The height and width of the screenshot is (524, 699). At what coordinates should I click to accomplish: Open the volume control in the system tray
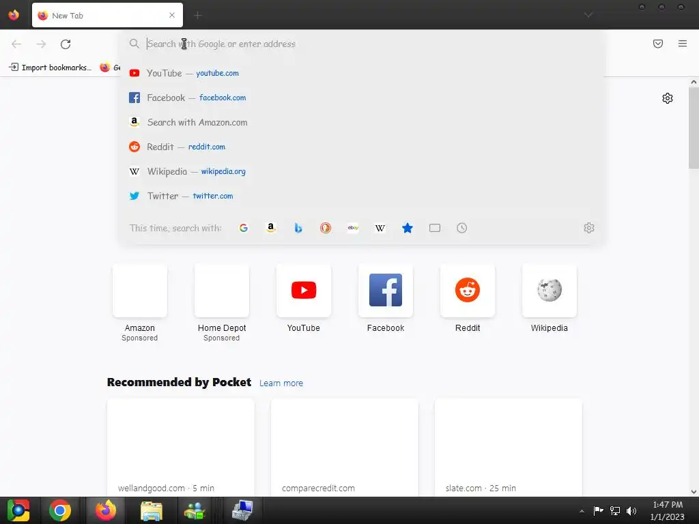point(631,510)
